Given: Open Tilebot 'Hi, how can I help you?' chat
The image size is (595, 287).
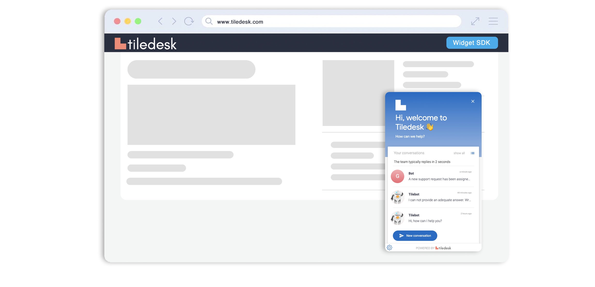Looking at the screenshot, I should tap(439, 218).
